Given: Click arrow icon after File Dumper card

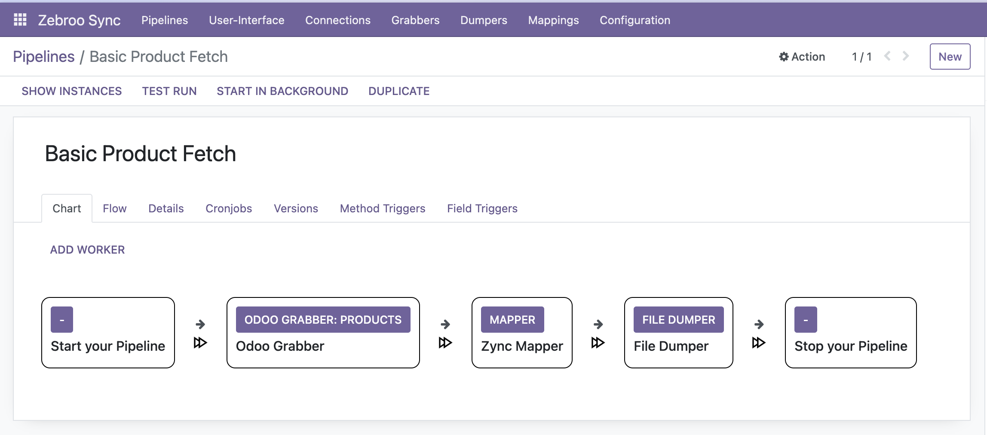Looking at the screenshot, I should tap(759, 324).
